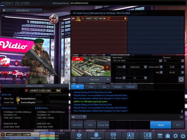Screen dimensions: 187x140
Task: Click the rank icon in Detailed Information header
Action: [x=26, y=91]
